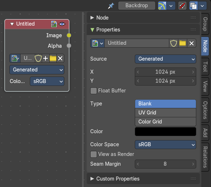This screenshot has height=187, width=211.
Task: Open the Color Space sRGB dropdown
Action: click(165, 144)
